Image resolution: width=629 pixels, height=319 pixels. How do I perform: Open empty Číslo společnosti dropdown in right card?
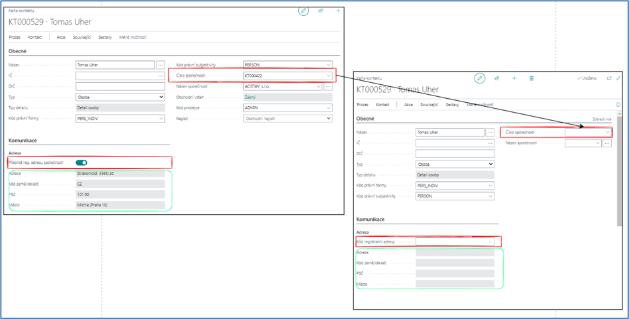(607, 132)
